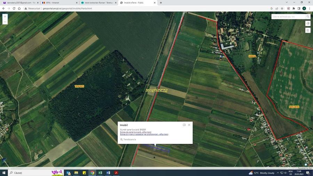Maximize the Imobil popup panel

(x=184, y=125)
